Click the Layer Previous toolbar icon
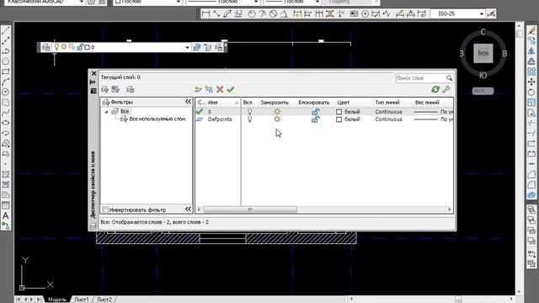Image resolution: width=539 pixels, height=303 pixels. [208, 47]
